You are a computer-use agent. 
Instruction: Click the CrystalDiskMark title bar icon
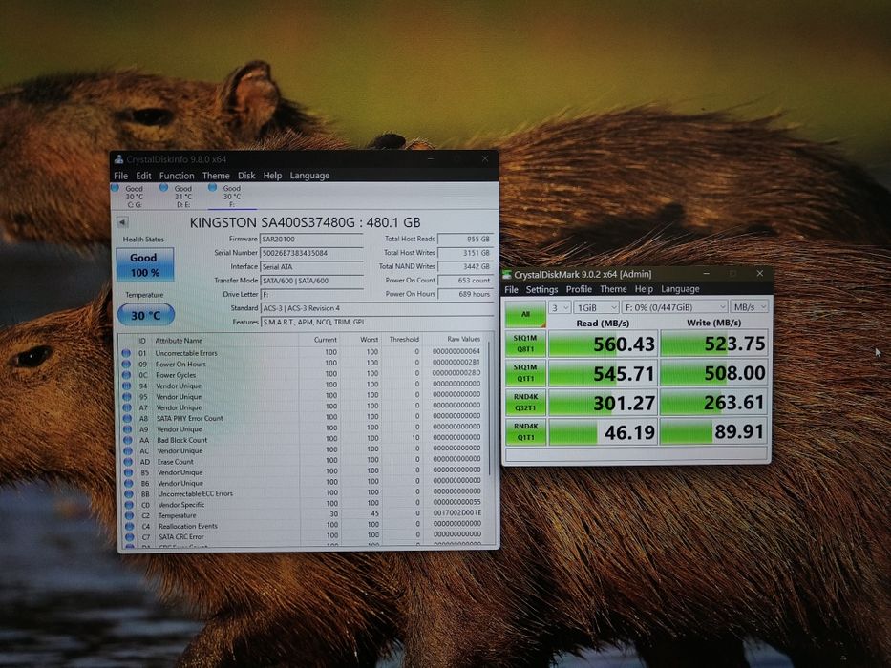(x=507, y=275)
